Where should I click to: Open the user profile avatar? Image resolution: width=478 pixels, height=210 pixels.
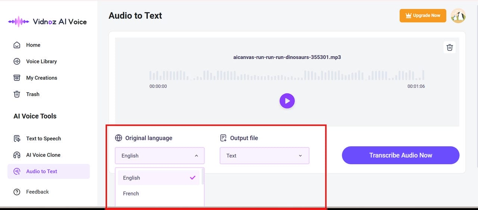tap(458, 16)
